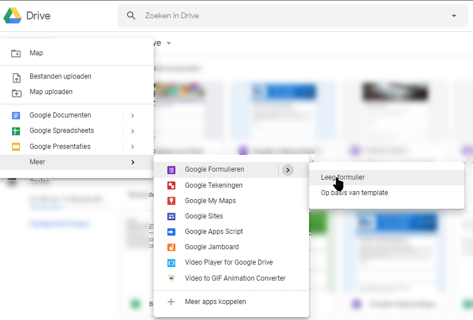Image resolution: width=473 pixels, height=320 pixels.
Task: Select Google Jamboard in the submenu
Action: (x=231, y=247)
